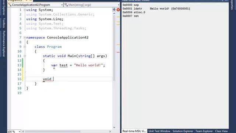
Task: Click the editor scrollbar up arrow
Action: point(114,13)
